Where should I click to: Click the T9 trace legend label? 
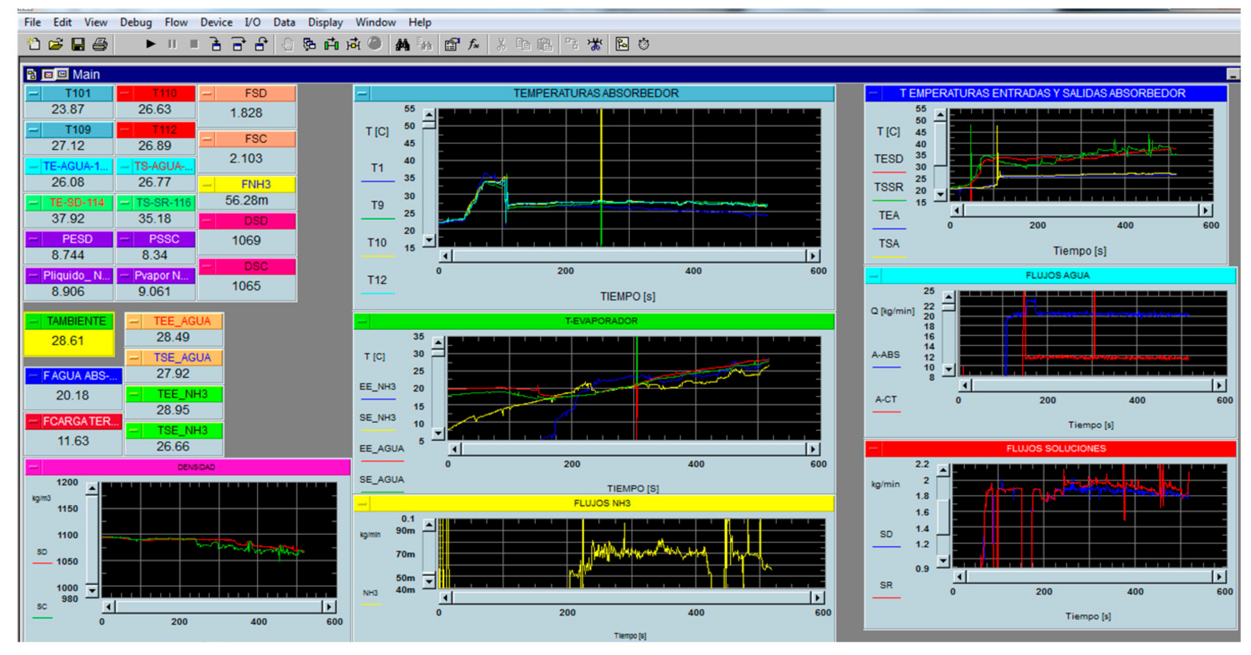[x=377, y=205]
